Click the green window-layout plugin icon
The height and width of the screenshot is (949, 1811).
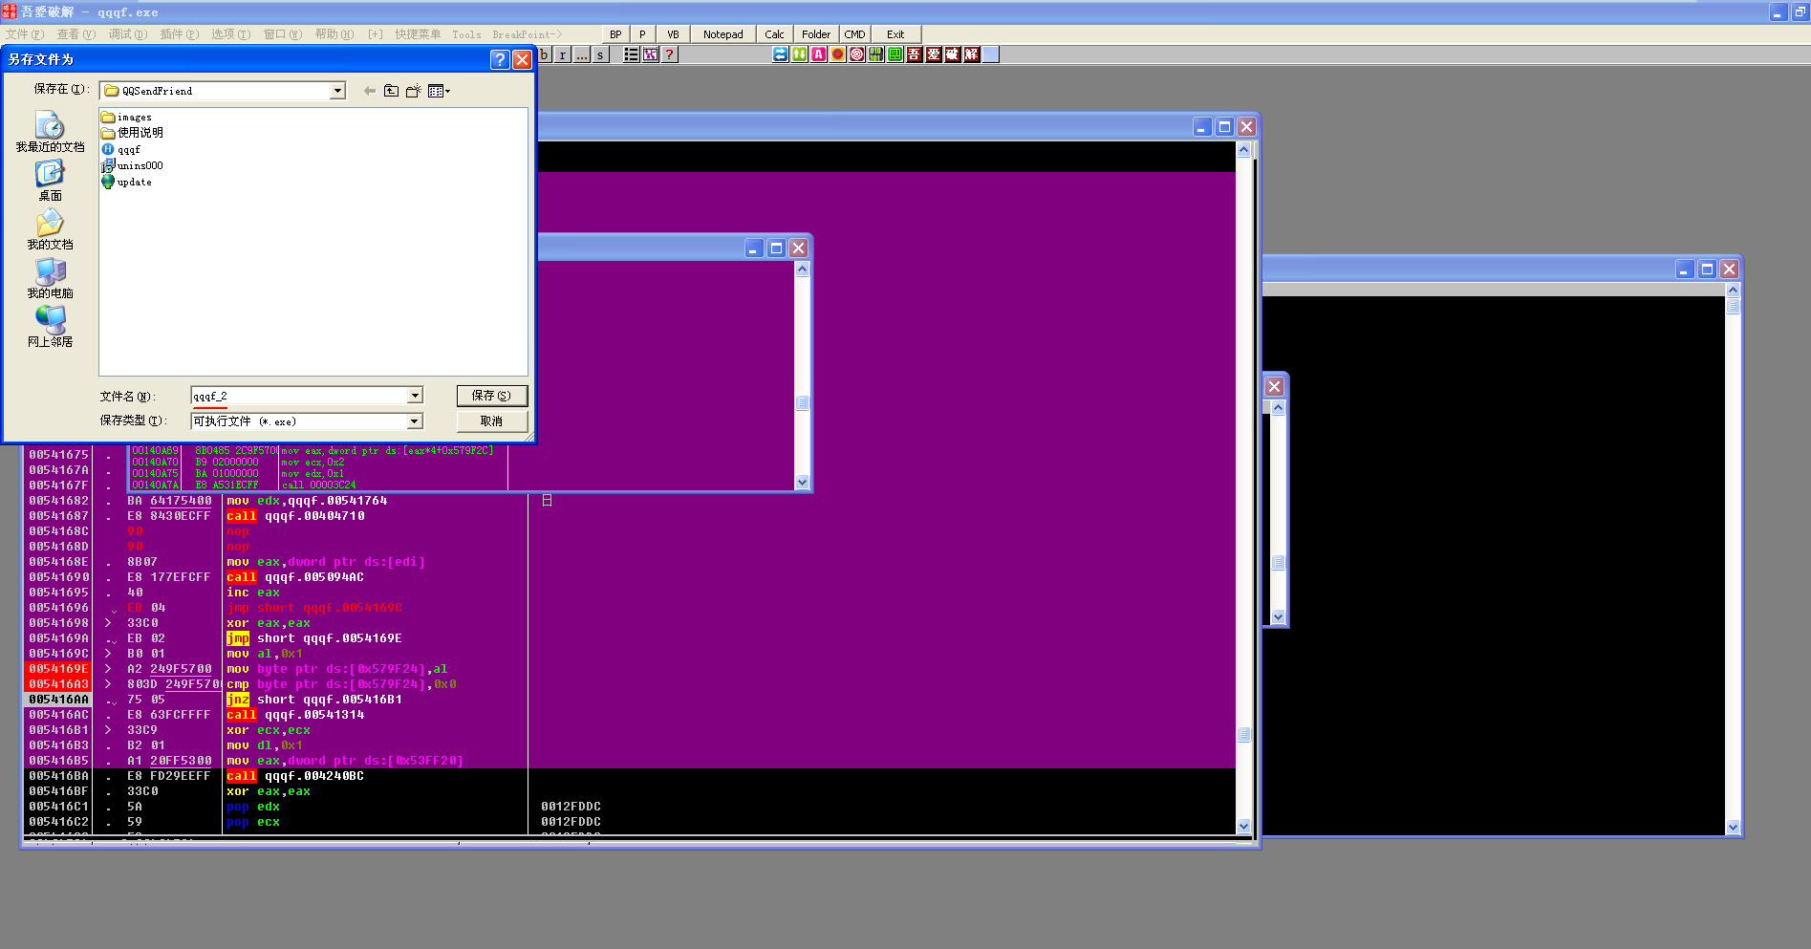click(x=895, y=54)
